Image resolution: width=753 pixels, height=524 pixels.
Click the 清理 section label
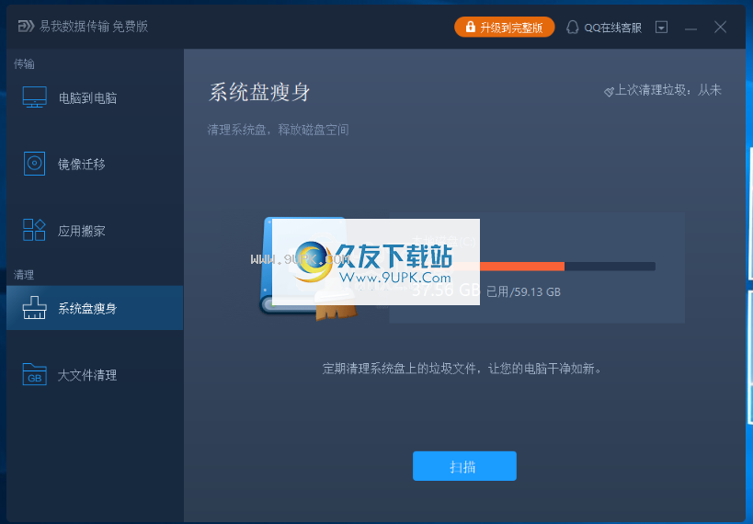click(x=24, y=275)
